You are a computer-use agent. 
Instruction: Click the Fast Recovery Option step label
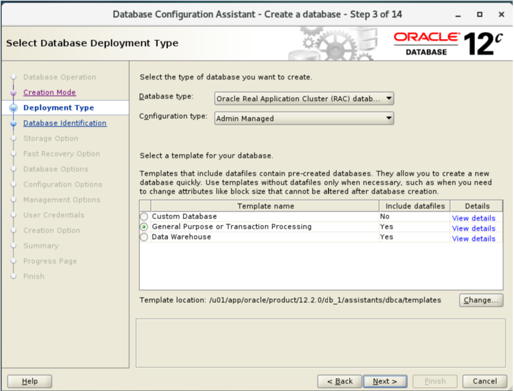61,154
